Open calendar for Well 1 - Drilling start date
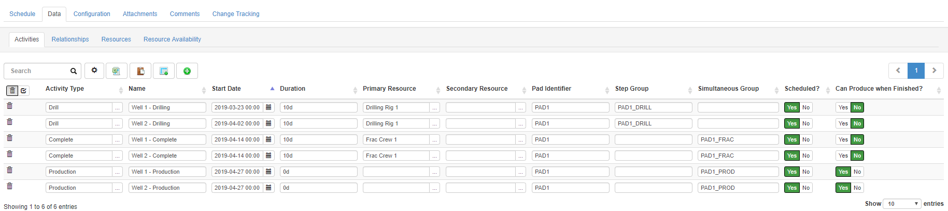Screen dimensions: 948x211 point(268,107)
